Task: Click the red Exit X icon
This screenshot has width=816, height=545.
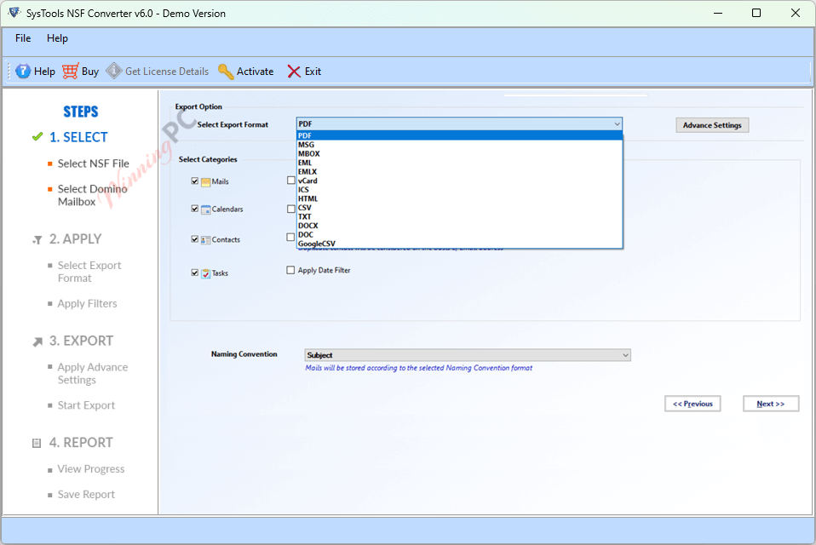Action: point(294,72)
